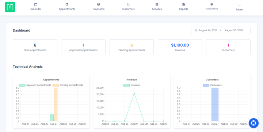Click the Customers stat card
The width and height of the screenshot is (263, 132).
(x=228, y=47)
